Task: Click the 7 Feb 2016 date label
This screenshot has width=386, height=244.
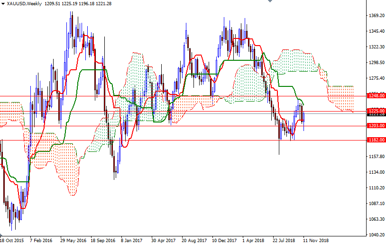Action: click(x=42, y=240)
